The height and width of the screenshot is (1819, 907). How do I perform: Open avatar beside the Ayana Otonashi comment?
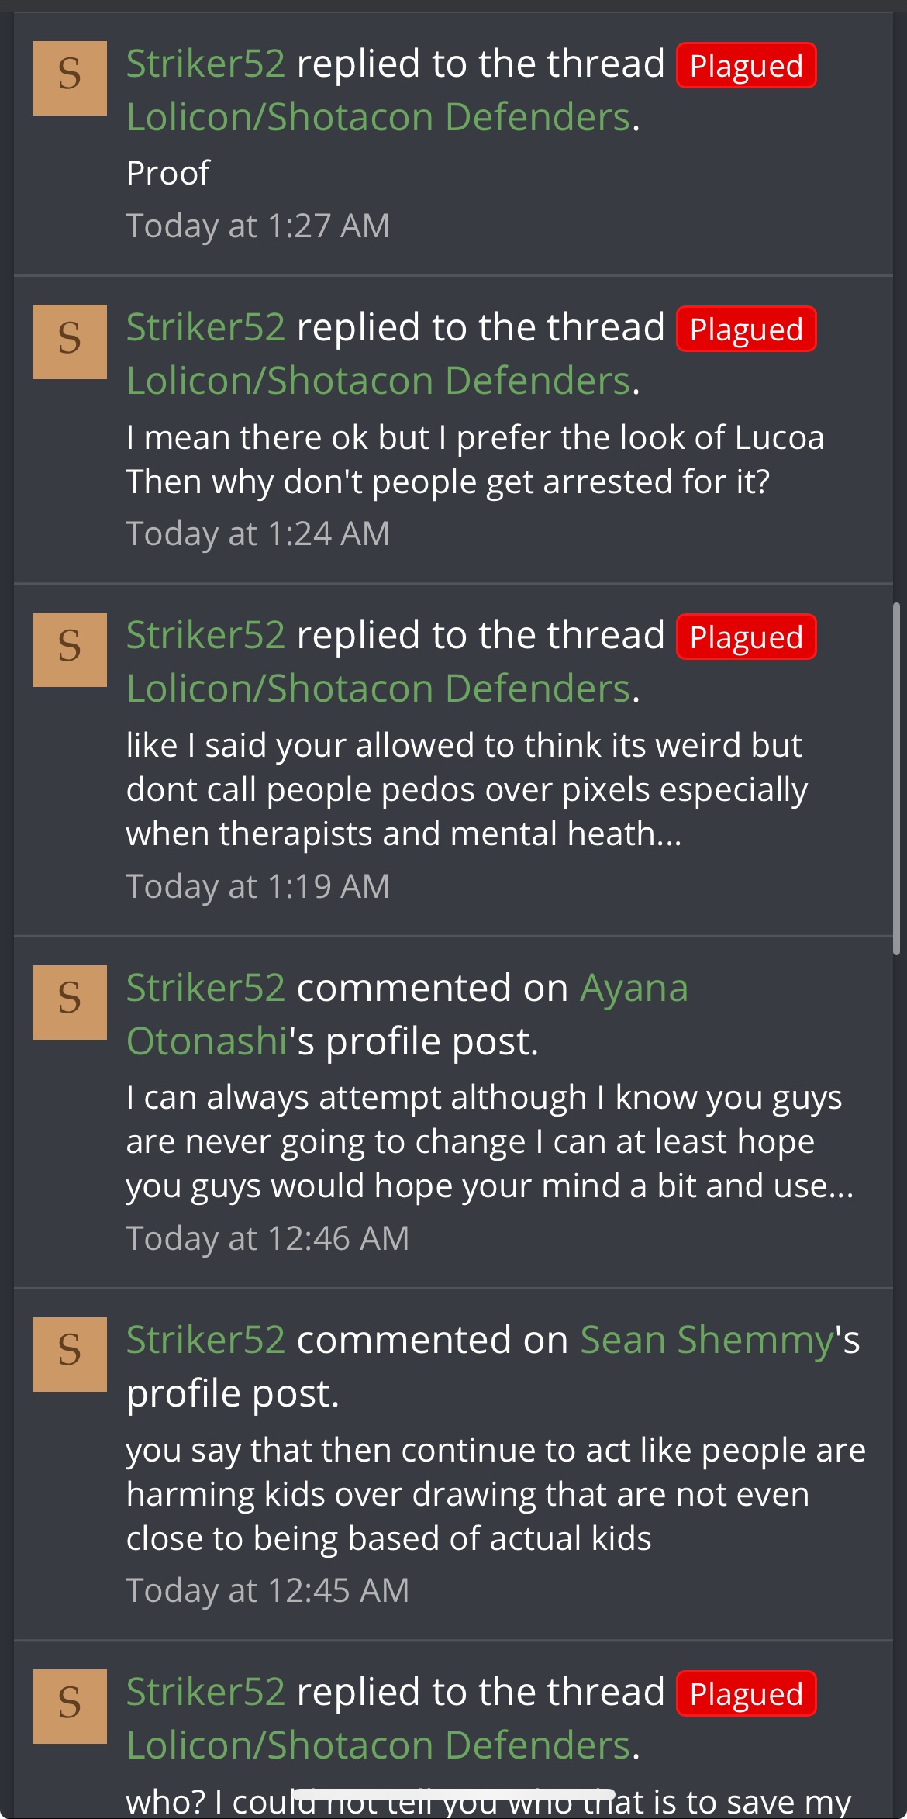(70, 1003)
